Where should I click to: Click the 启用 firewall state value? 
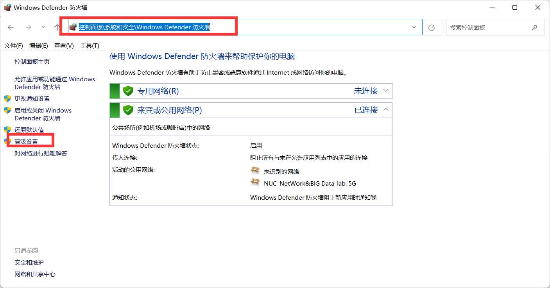click(x=256, y=145)
